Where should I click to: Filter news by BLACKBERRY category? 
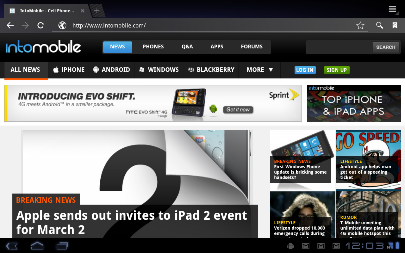tap(211, 70)
